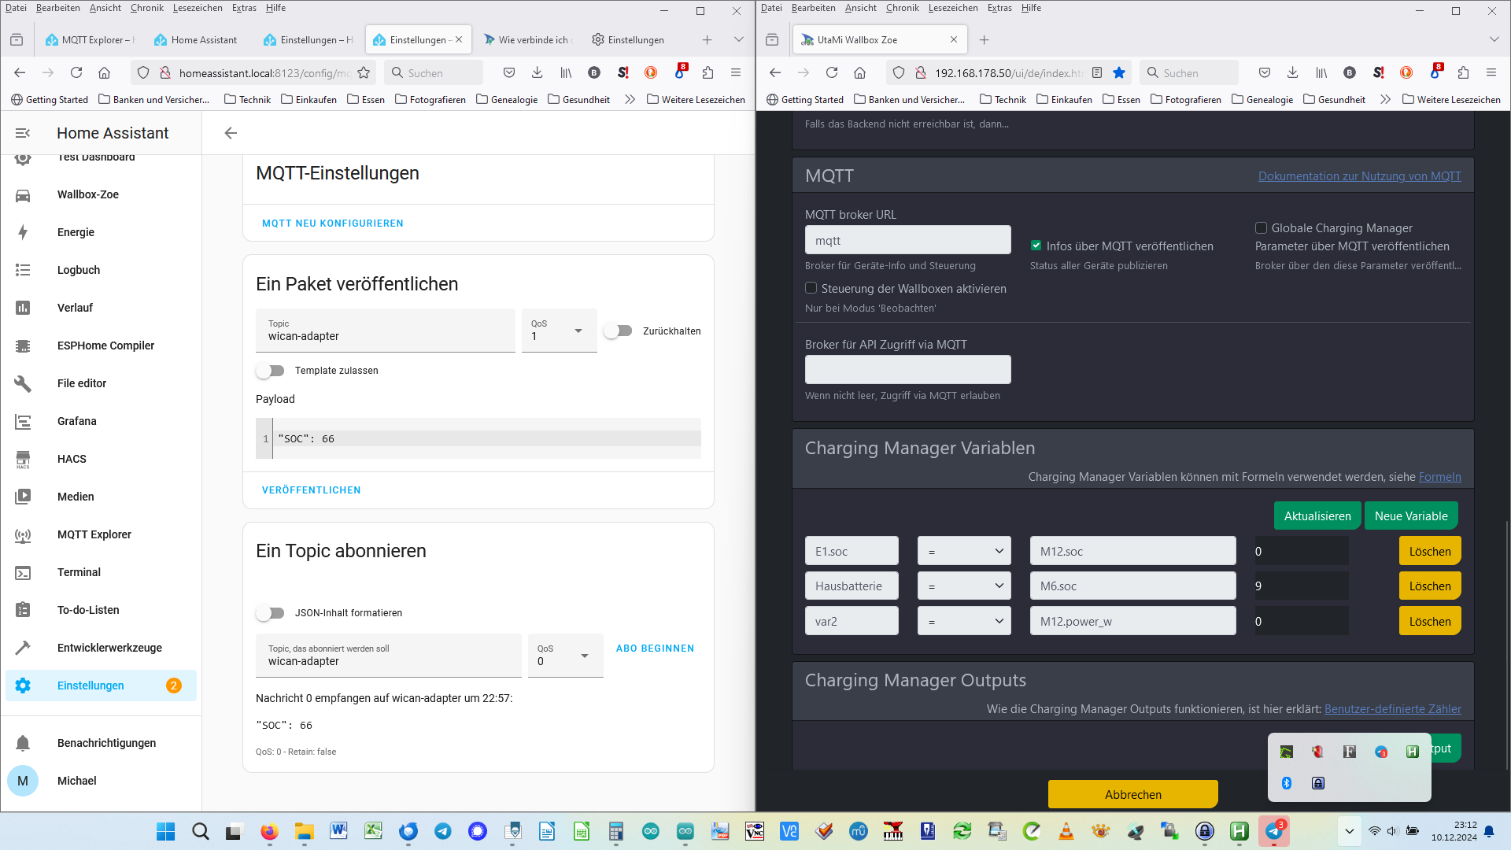1511x850 pixels.
Task: Click MQTT NEU KONFIGURIEREN button
Action: (333, 224)
